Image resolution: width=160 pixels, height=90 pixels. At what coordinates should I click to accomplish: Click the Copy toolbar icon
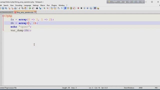pos(22,8)
